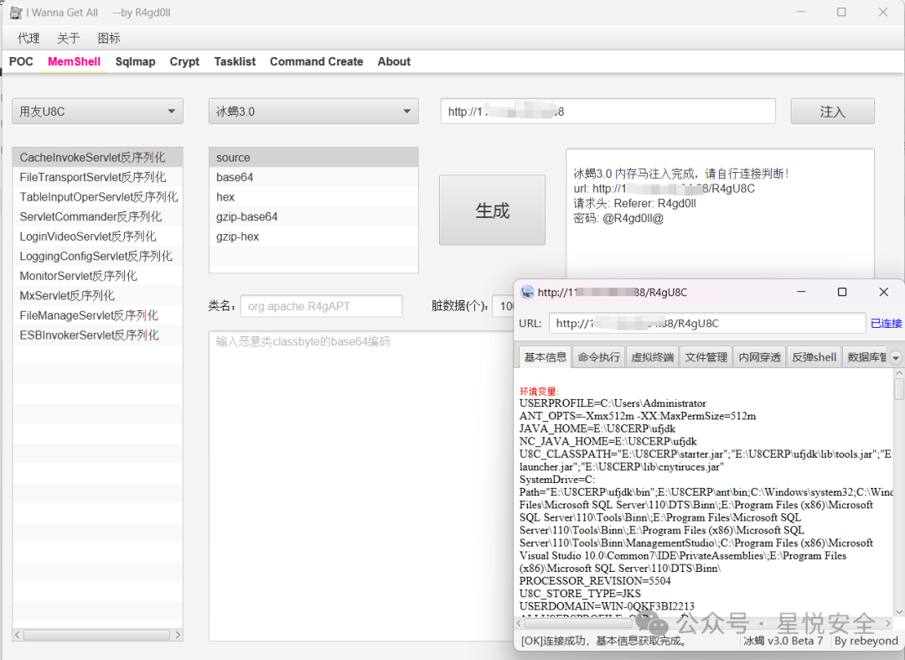This screenshot has width=905, height=660.
Task: Click the 生成 button
Action: click(x=493, y=210)
